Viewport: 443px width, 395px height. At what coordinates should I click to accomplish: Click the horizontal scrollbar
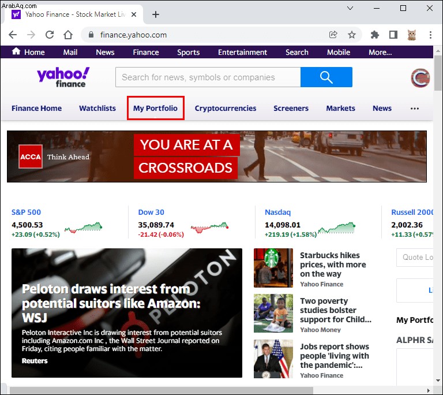tap(162, 390)
